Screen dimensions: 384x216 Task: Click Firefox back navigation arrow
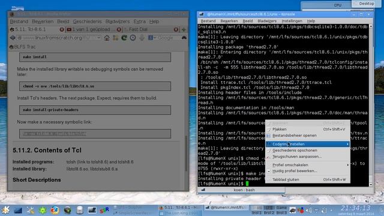point(13,38)
